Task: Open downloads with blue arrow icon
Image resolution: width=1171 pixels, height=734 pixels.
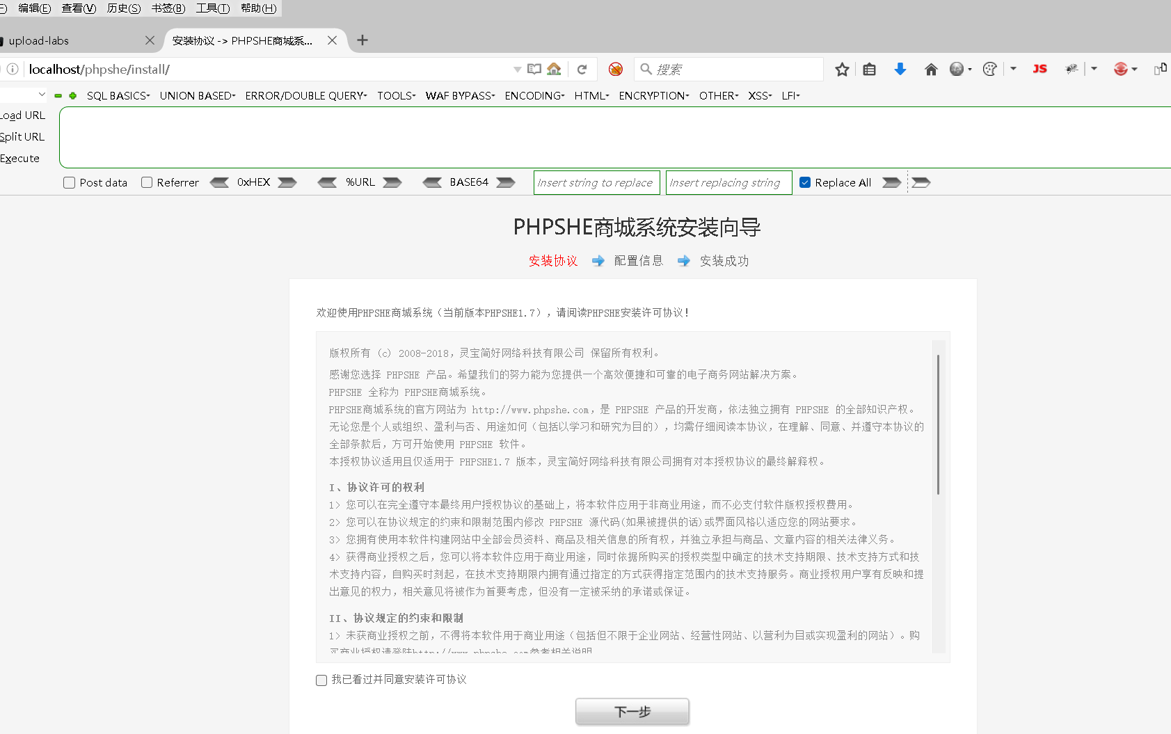Action: (900, 69)
